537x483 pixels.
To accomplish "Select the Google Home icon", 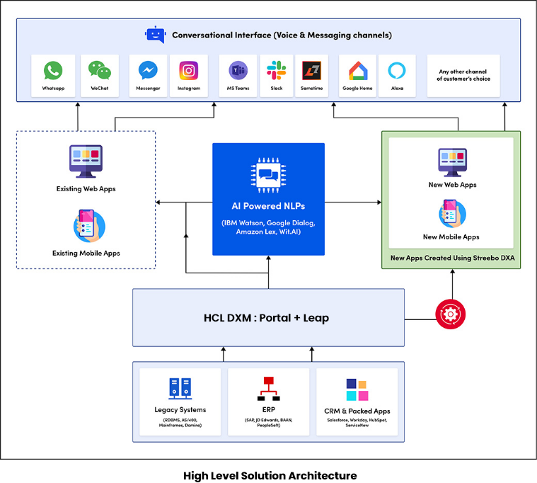I will point(358,71).
